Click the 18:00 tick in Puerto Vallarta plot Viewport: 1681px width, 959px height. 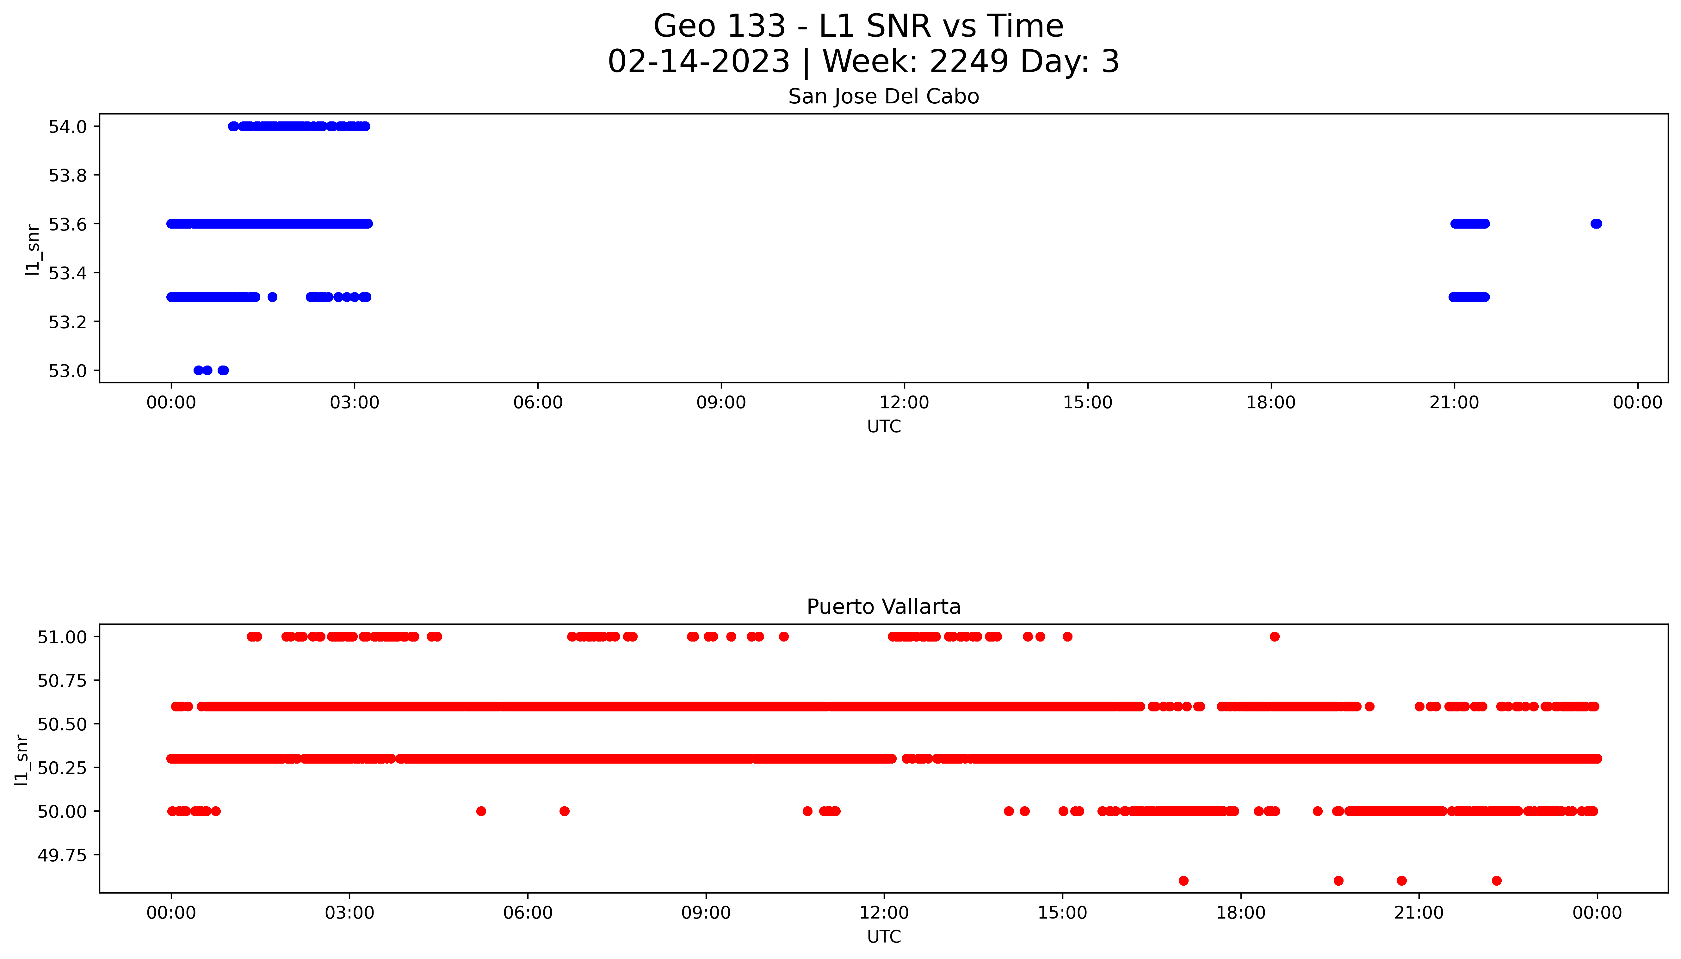click(x=1241, y=913)
